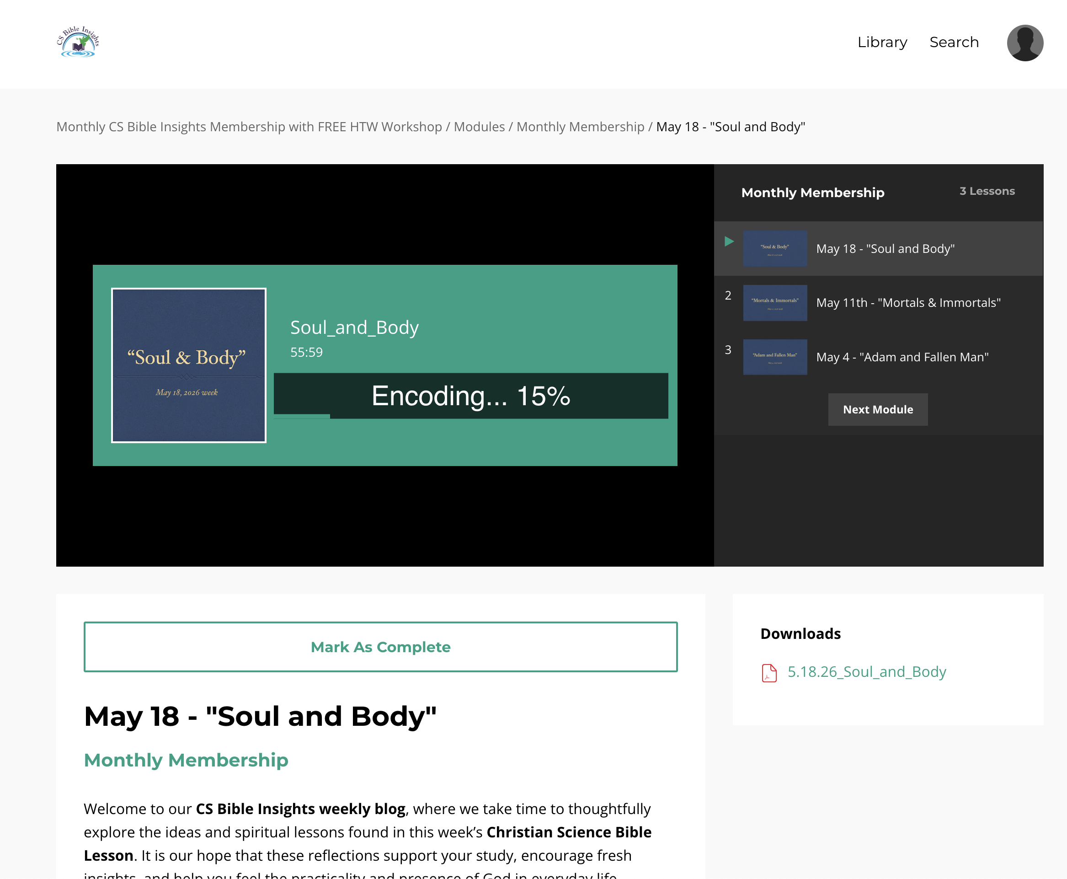Image resolution: width=1067 pixels, height=879 pixels.
Task: Click the CS Bible Insights logo
Action: 78,42
